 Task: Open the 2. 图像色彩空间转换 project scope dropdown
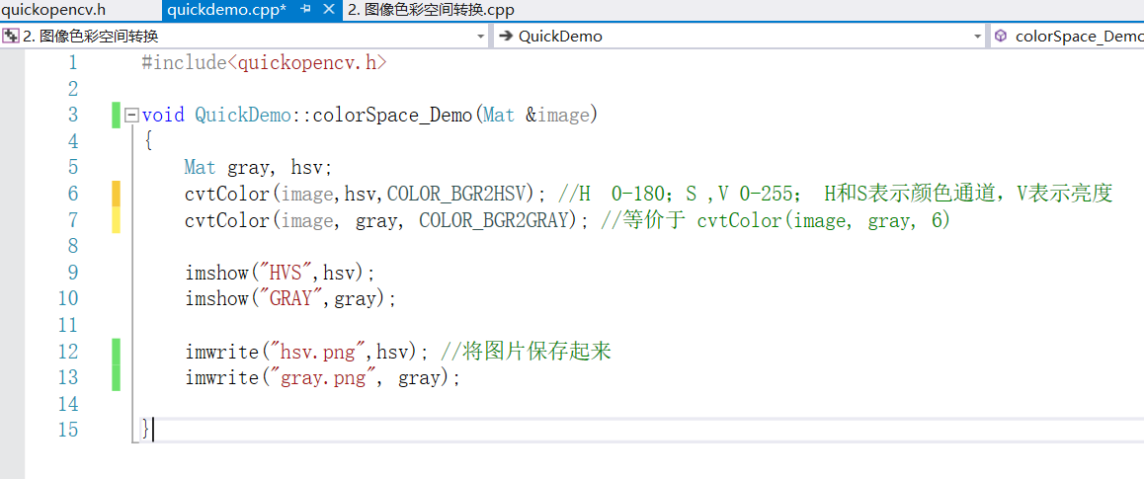pos(481,37)
